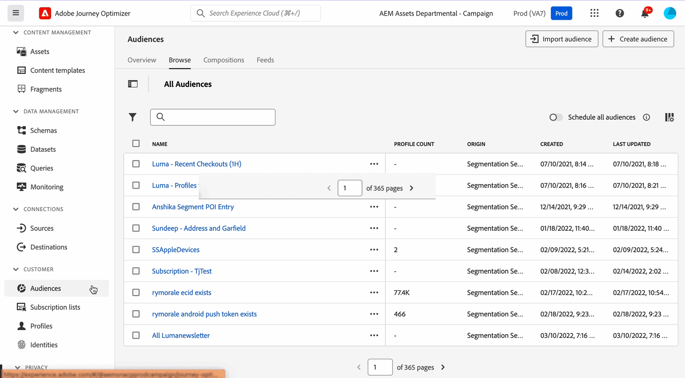Open the rymorale ecid exists audience

pos(181,293)
